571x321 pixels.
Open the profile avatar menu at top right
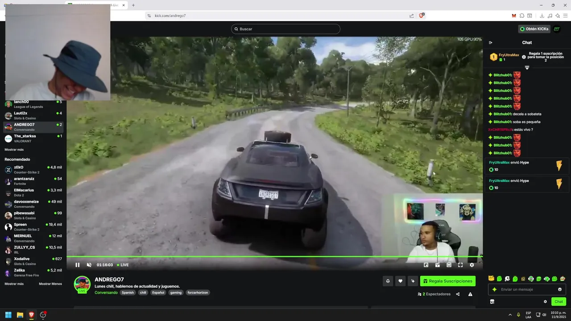coord(557,29)
